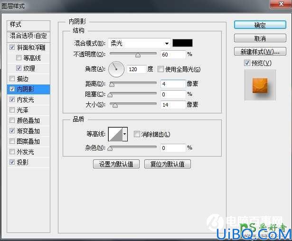Open 描边 settings panel

(x=23, y=79)
